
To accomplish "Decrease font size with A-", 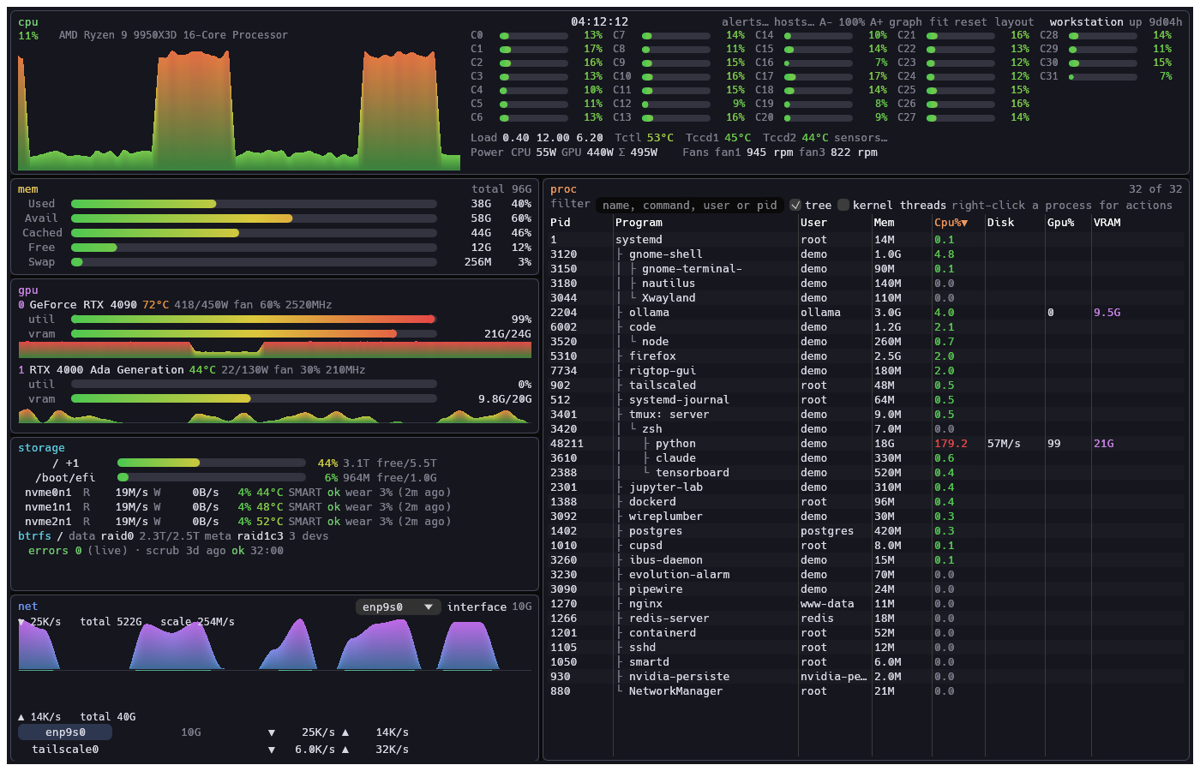I will coord(826,22).
